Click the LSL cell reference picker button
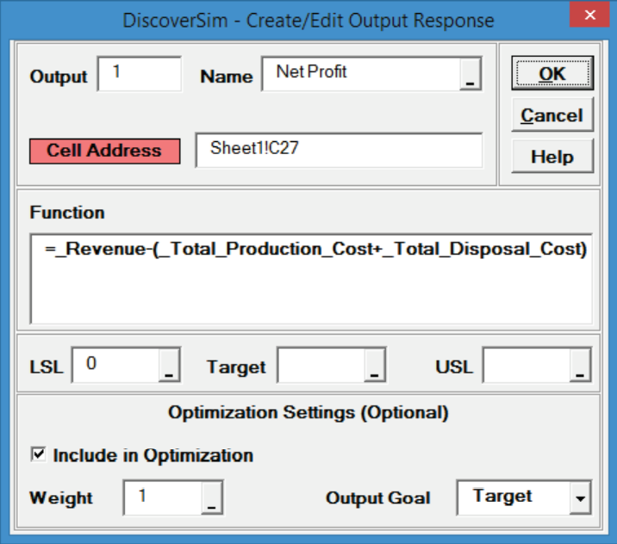Viewport: 617px width, 544px height. [170, 367]
